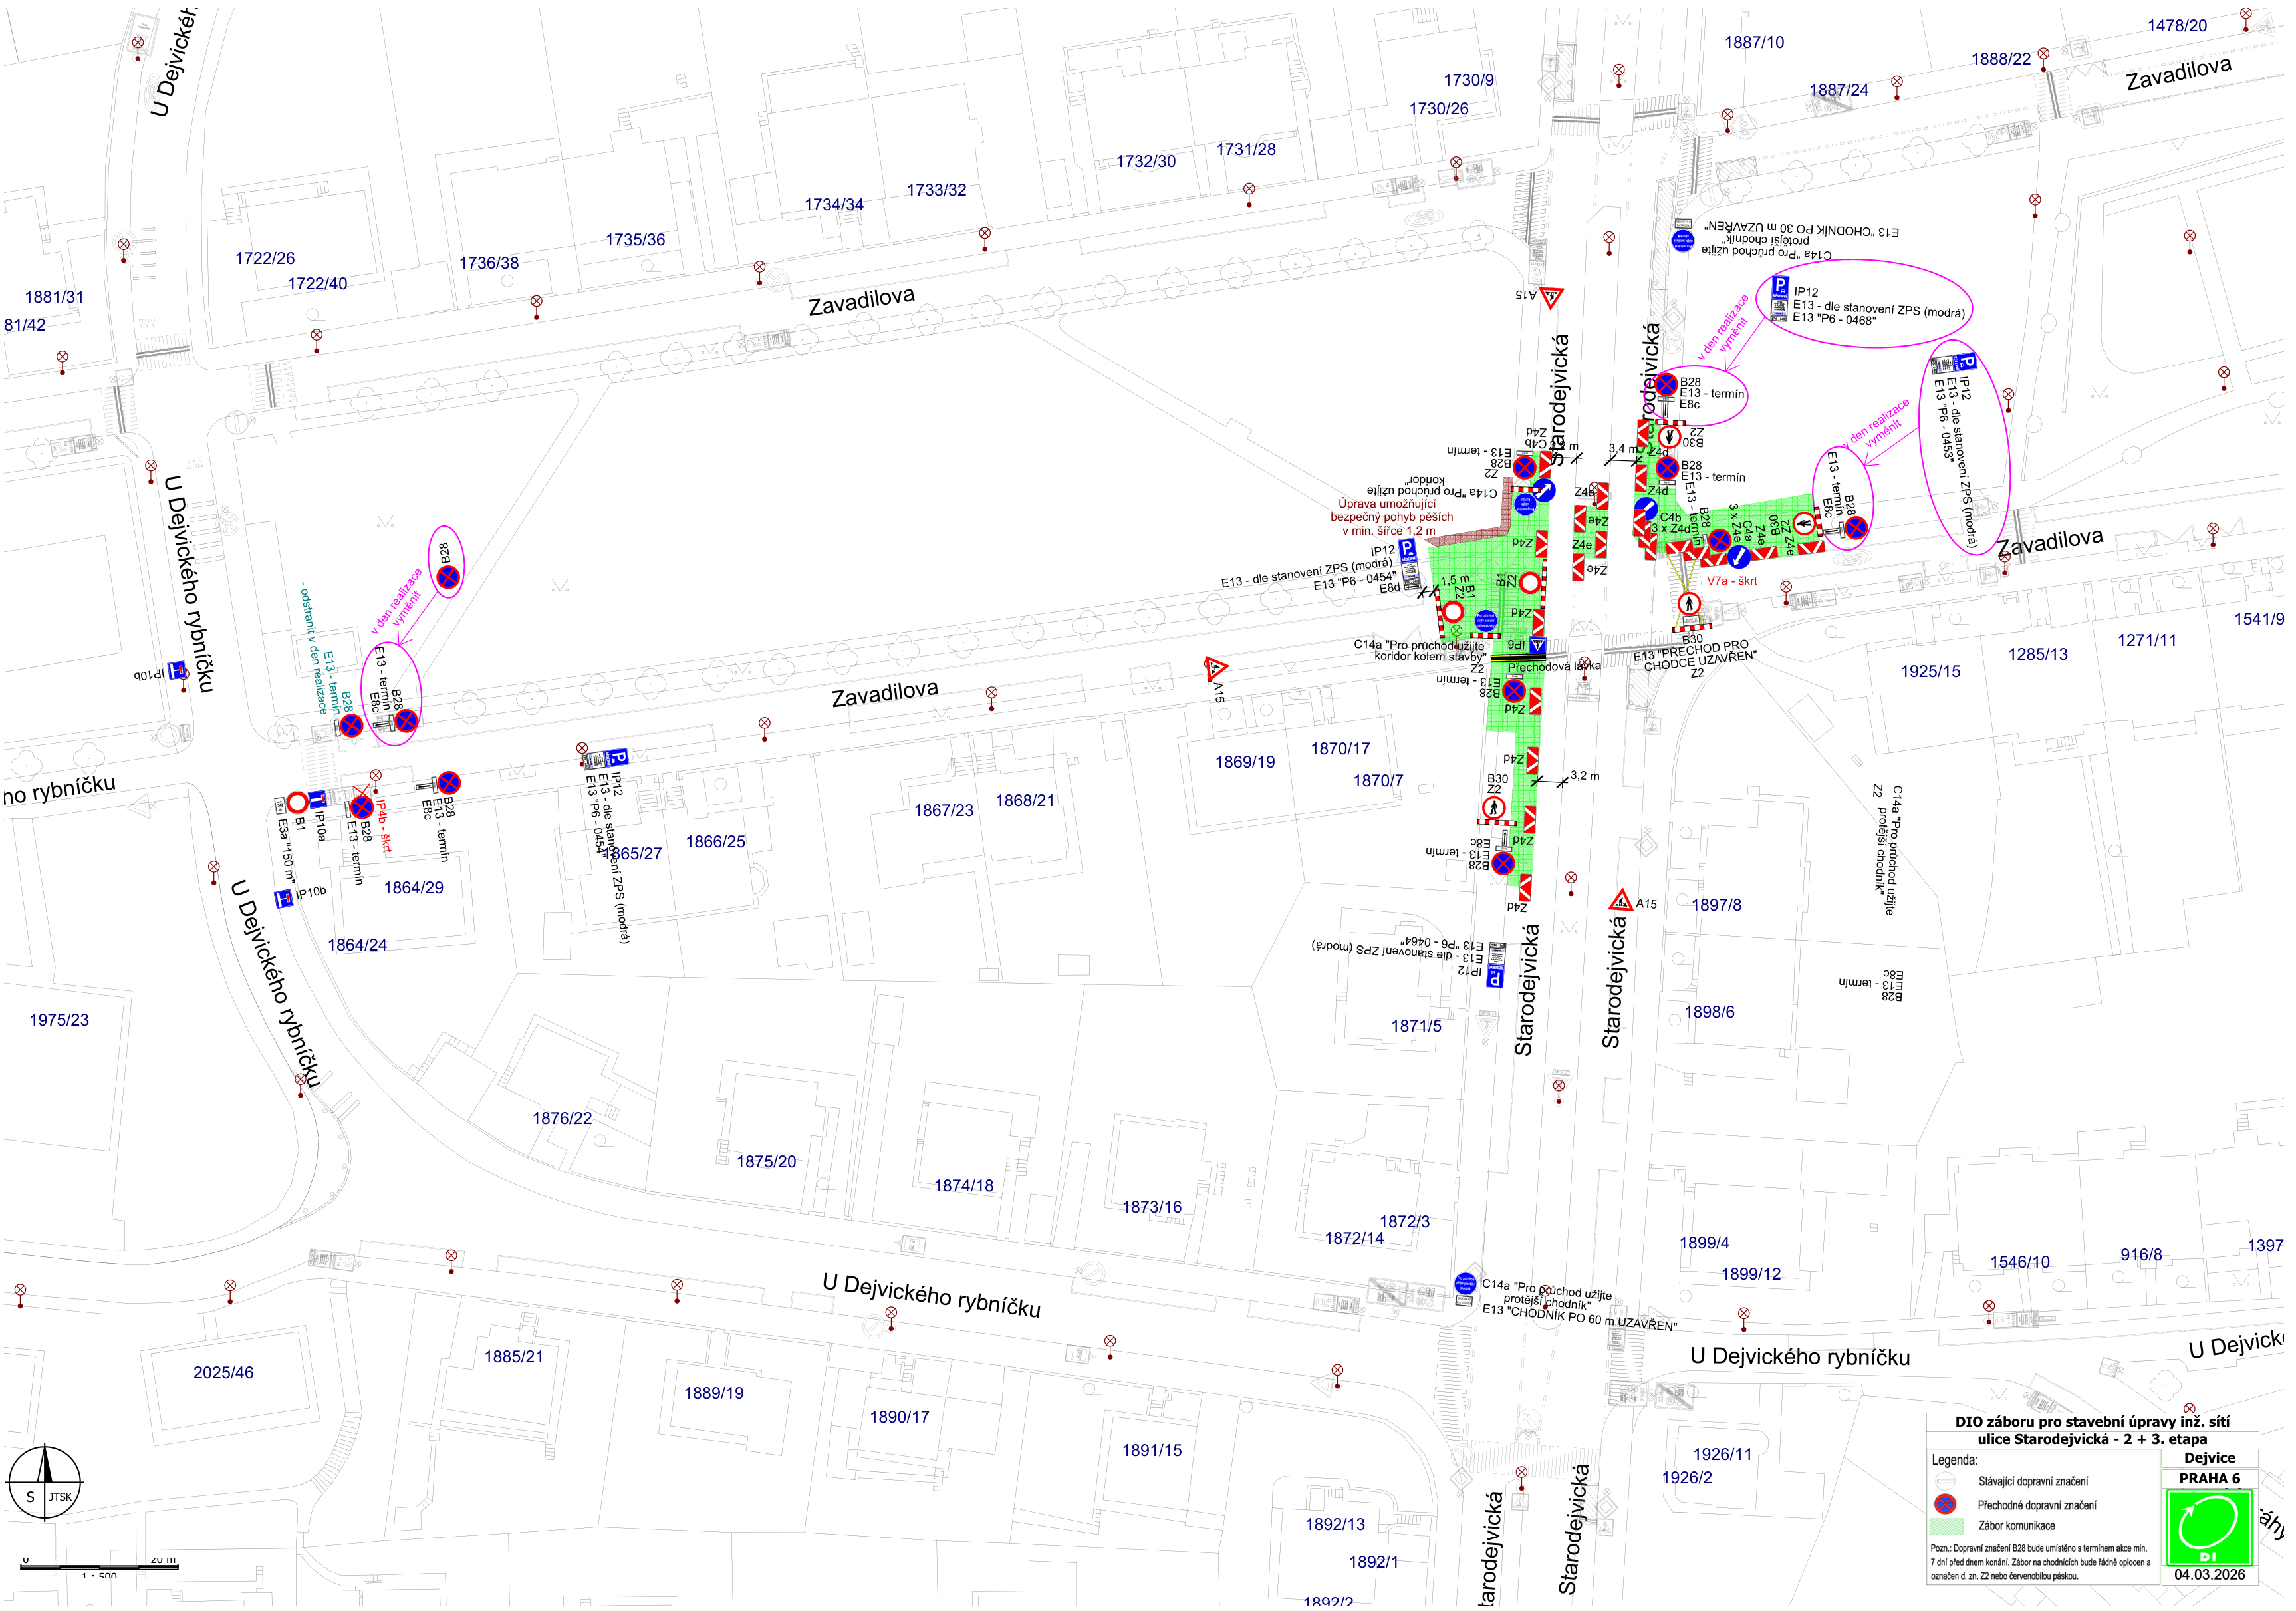Screen dimensions: 2296x1611
Task: Select the parcel number 1925/15 label
Action: [x=1930, y=671]
